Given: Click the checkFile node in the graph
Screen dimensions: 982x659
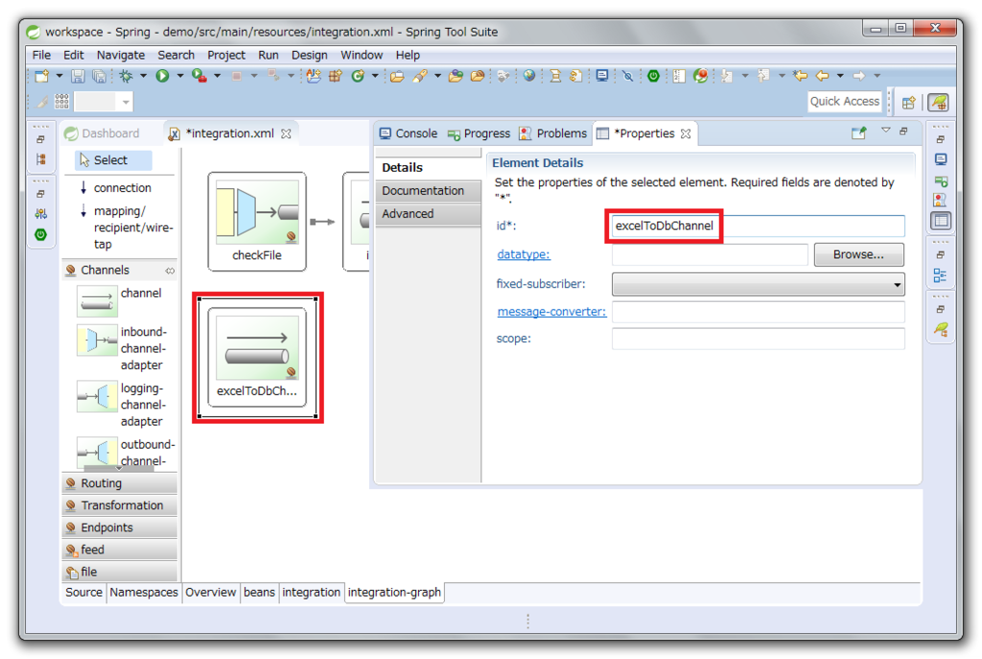Looking at the screenshot, I should [257, 222].
